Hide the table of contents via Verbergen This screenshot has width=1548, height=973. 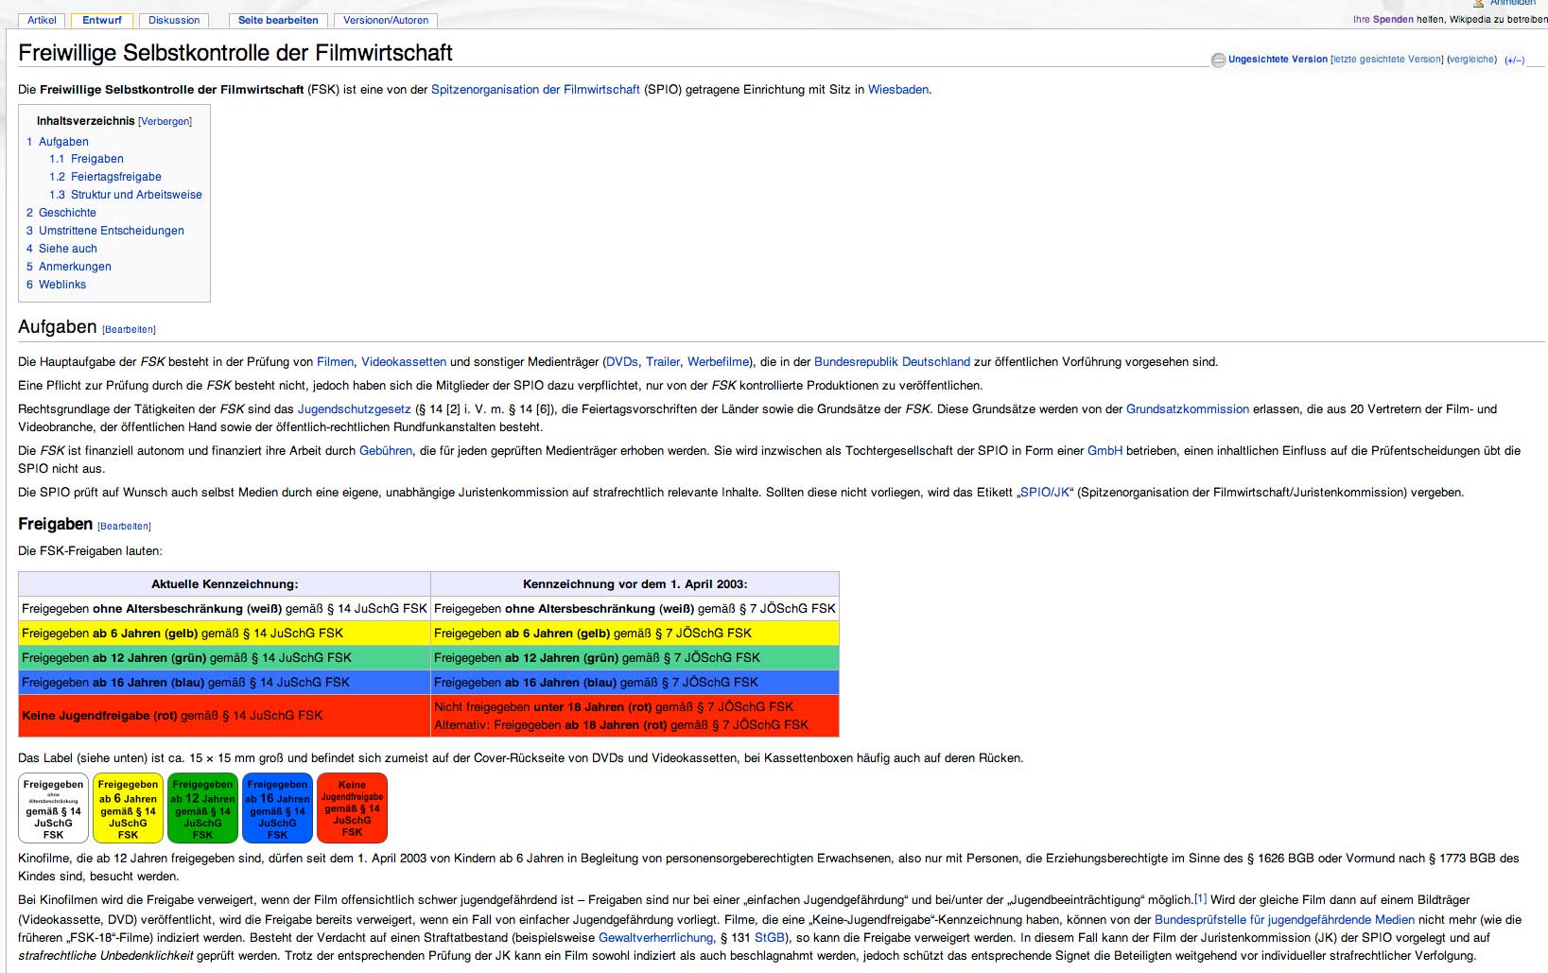(x=165, y=122)
